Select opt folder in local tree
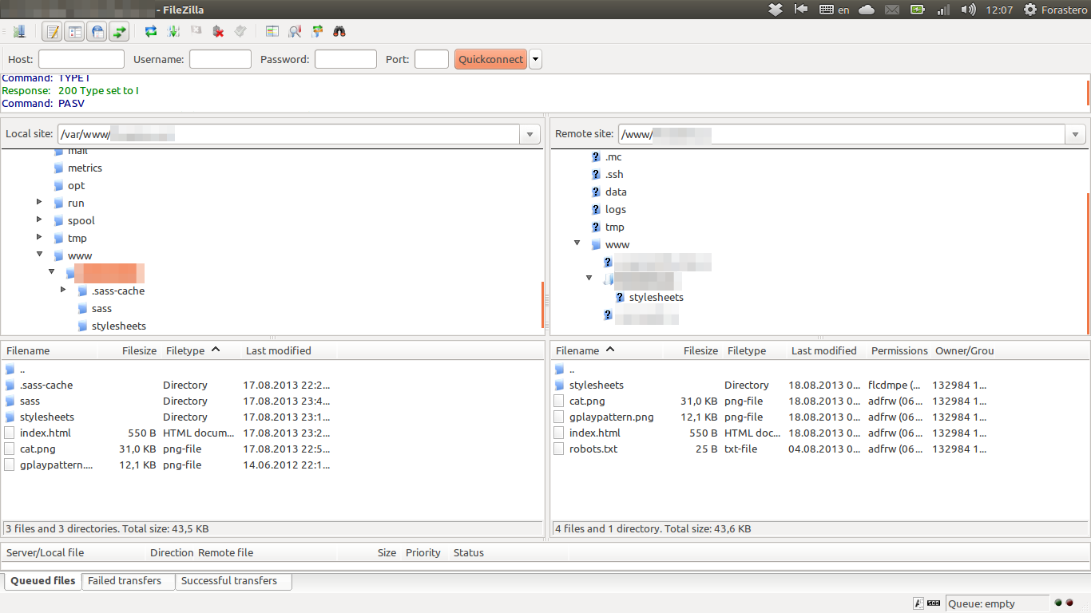1091x613 pixels. tap(76, 185)
